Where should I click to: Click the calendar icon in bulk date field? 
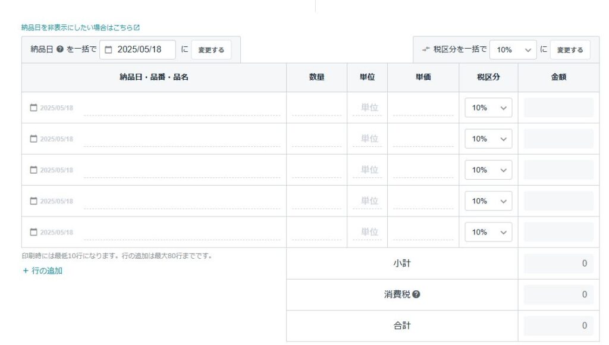coord(109,50)
